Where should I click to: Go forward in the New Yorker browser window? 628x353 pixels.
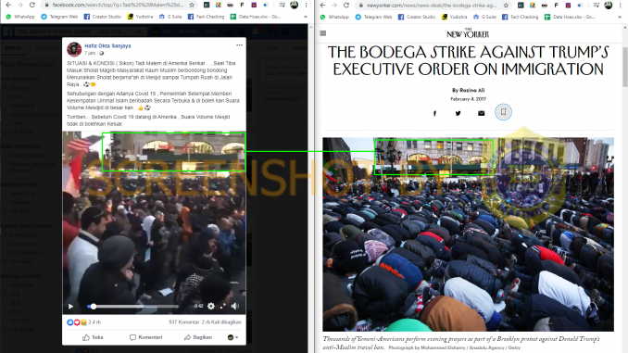tap(334, 6)
